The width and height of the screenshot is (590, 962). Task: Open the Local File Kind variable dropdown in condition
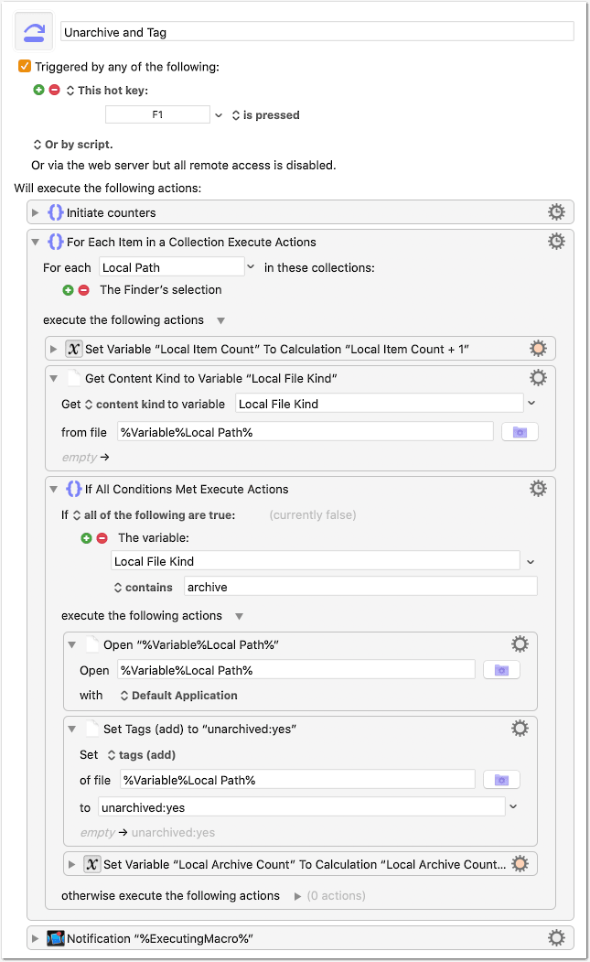pyautogui.click(x=531, y=561)
